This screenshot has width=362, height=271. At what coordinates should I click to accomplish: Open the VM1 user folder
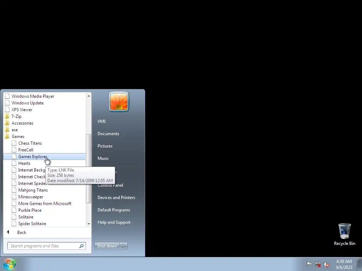click(x=101, y=121)
